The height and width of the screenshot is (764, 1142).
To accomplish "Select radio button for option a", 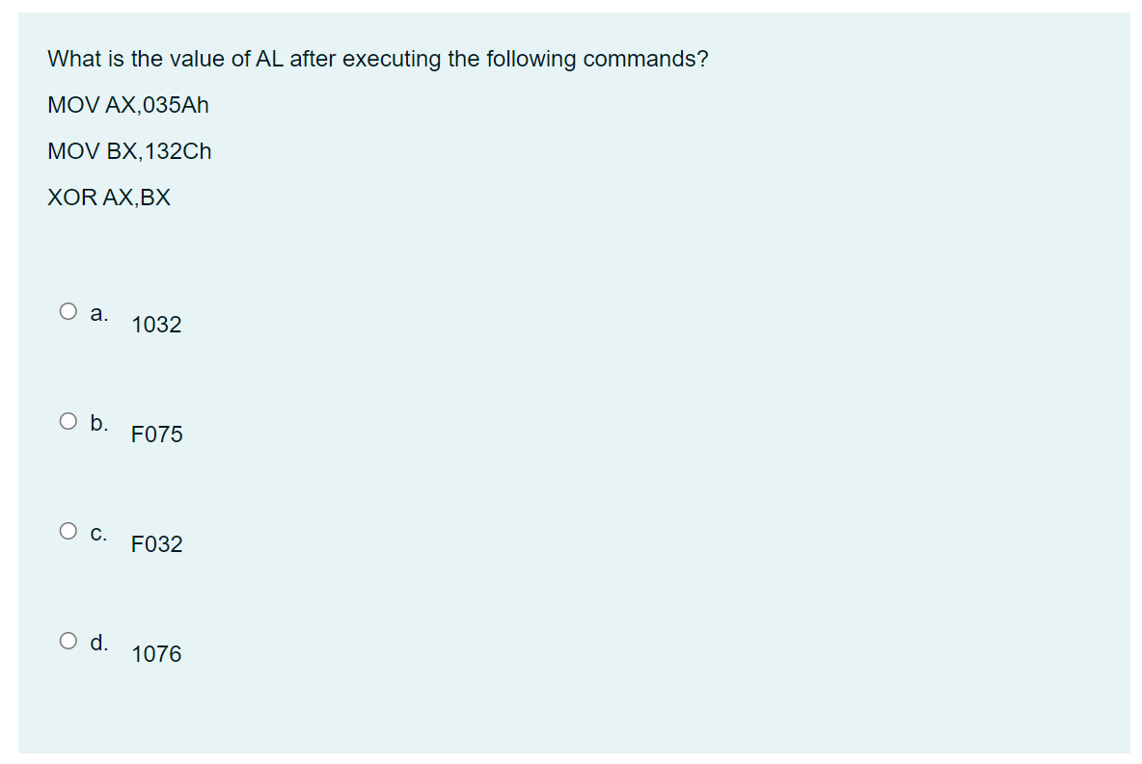I will pyautogui.click(x=67, y=309).
